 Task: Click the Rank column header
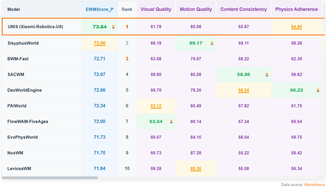click(127, 9)
